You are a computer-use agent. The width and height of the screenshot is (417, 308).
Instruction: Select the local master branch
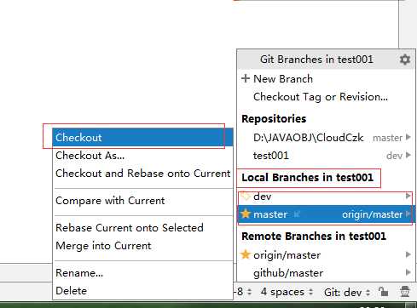[327, 214]
